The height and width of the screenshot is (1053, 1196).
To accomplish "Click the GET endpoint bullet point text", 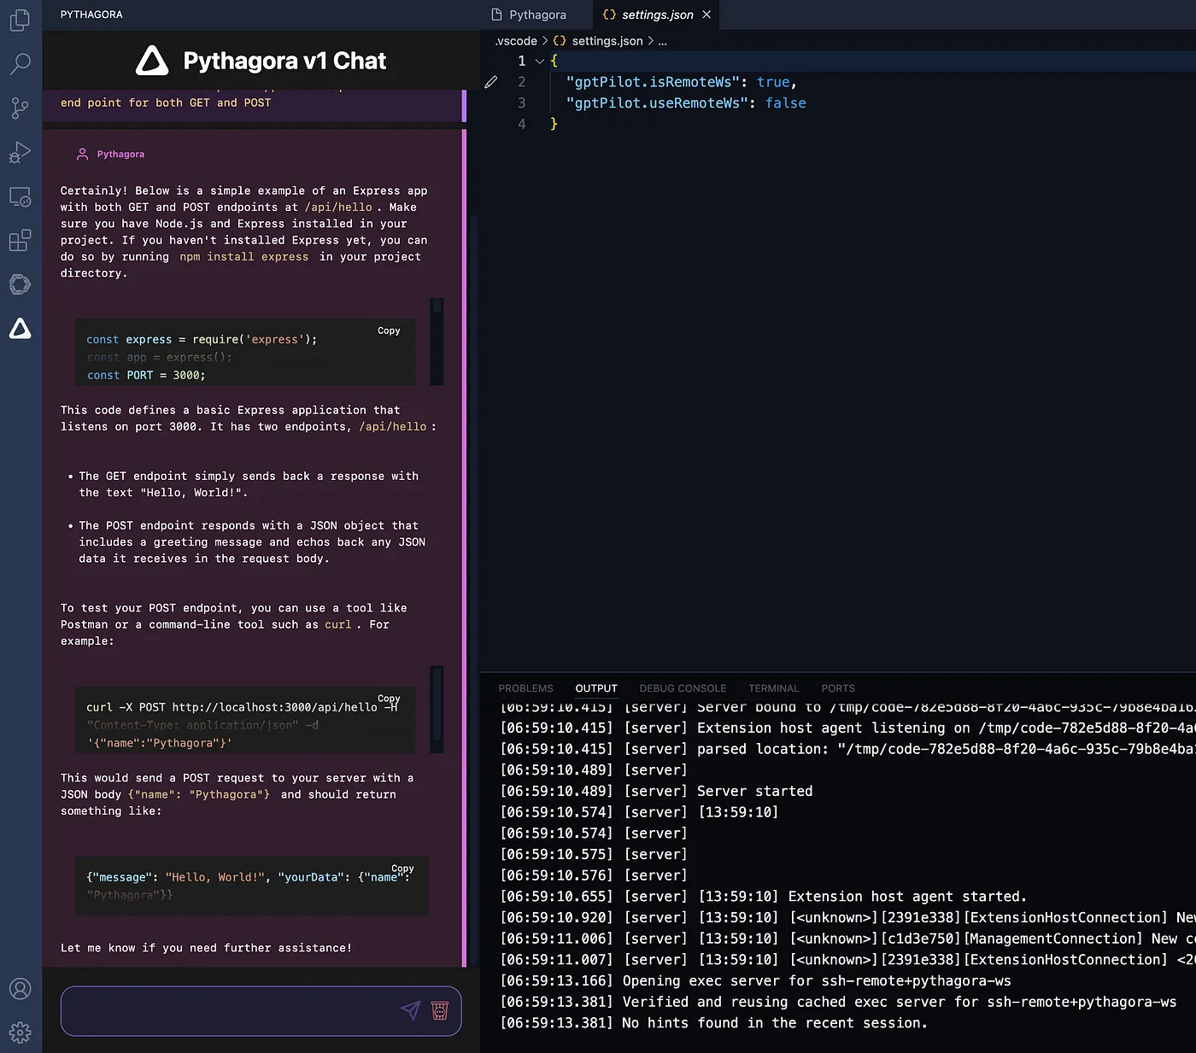I will (249, 484).
